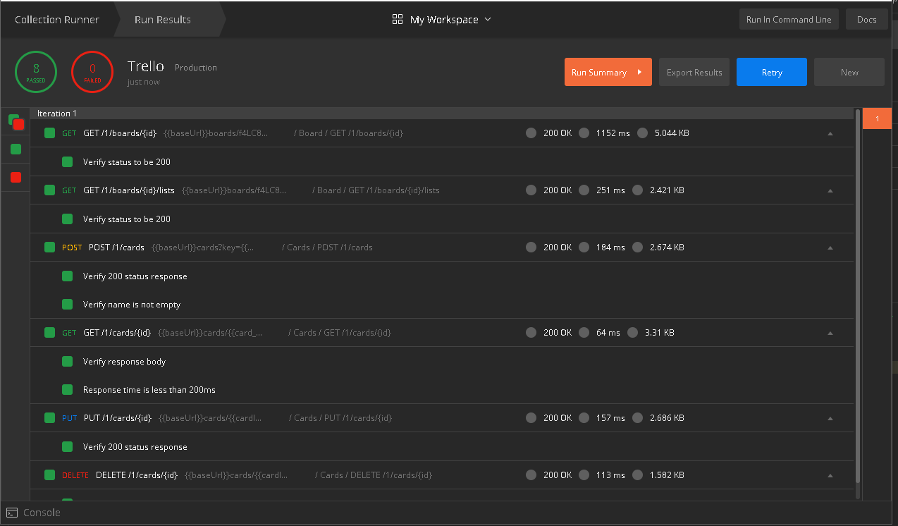This screenshot has height=526, width=898.
Task: Click response time icon beside 1152 ms
Action: 584,133
